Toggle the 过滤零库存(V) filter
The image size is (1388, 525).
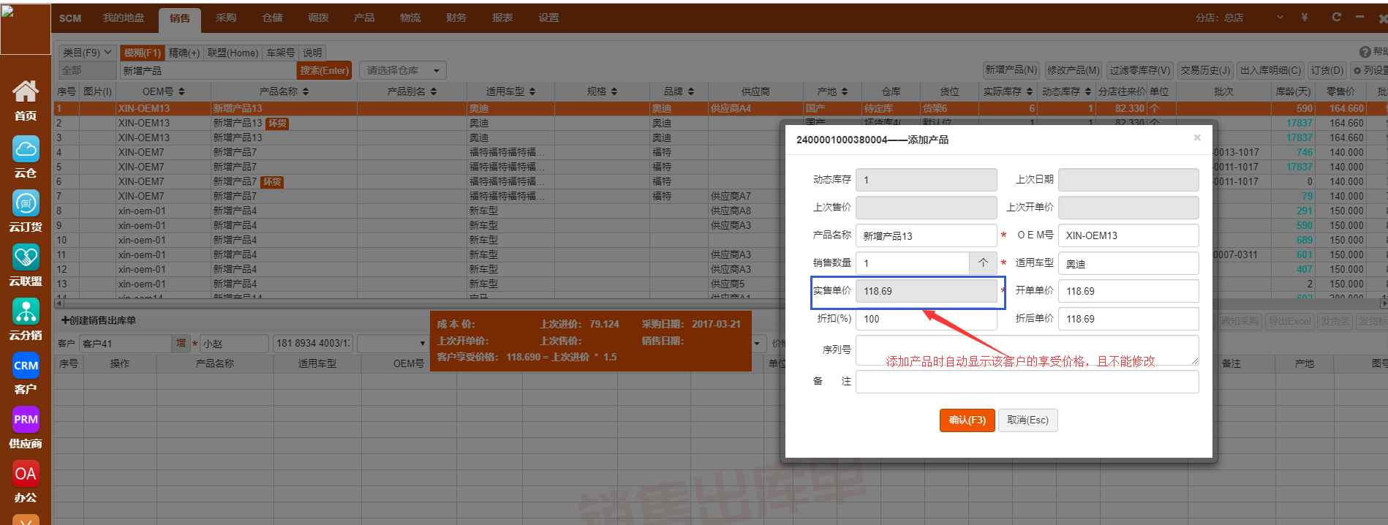(x=1139, y=70)
